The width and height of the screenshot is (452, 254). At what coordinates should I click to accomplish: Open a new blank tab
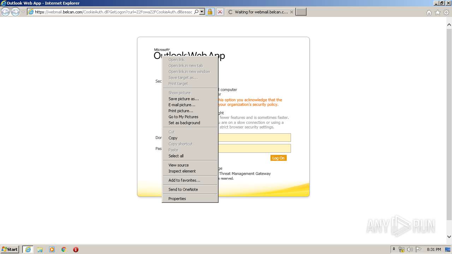point(301,12)
